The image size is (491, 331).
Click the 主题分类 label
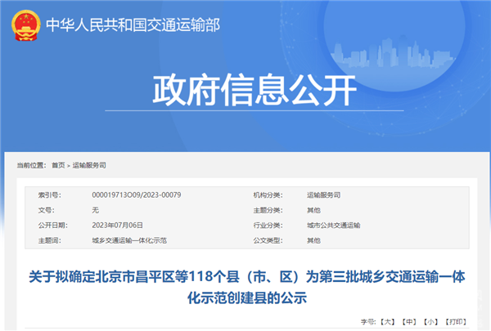[268, 210]
